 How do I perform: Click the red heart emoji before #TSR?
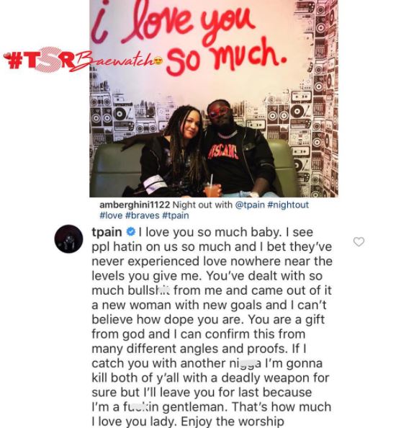[x=7, y=56]
